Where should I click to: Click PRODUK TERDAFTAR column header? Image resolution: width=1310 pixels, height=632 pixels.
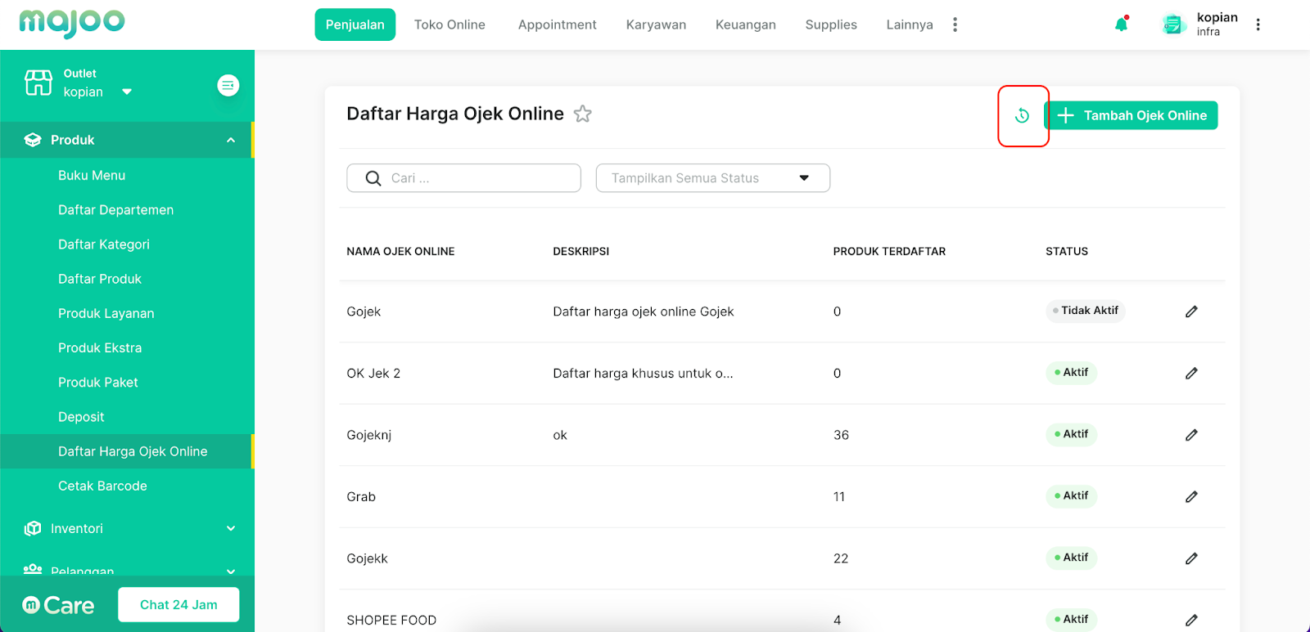[x=889, y=252]
